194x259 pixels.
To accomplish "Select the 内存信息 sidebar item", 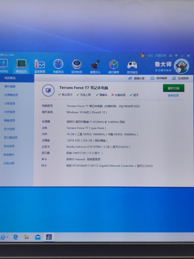I will tap(10, 112).
